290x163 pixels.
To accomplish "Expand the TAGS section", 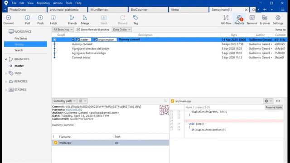I will coord(6,73).
